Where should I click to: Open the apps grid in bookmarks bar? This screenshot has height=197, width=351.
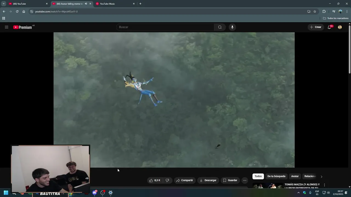[4, 18]
